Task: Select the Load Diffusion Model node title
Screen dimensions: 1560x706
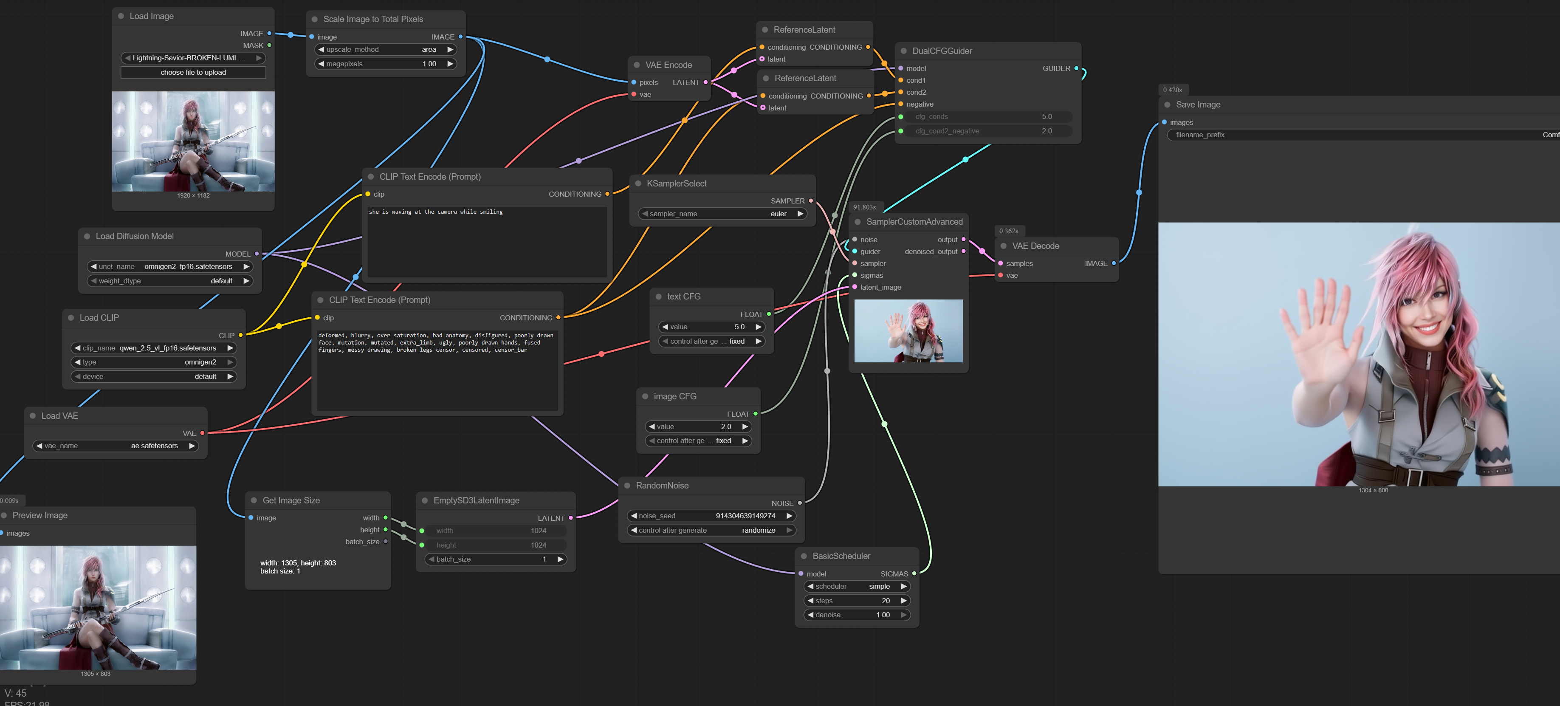Action: point(135,236)
